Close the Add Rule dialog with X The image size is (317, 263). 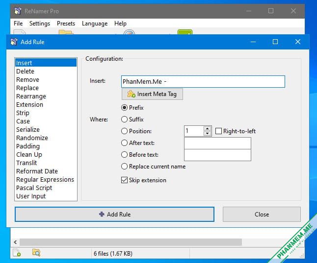(297, 42)
